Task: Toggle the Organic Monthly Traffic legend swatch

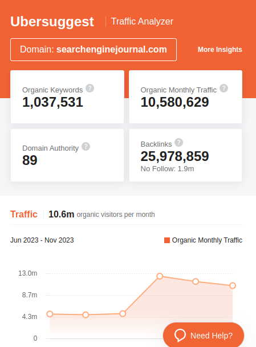Action: click(167, 240)
